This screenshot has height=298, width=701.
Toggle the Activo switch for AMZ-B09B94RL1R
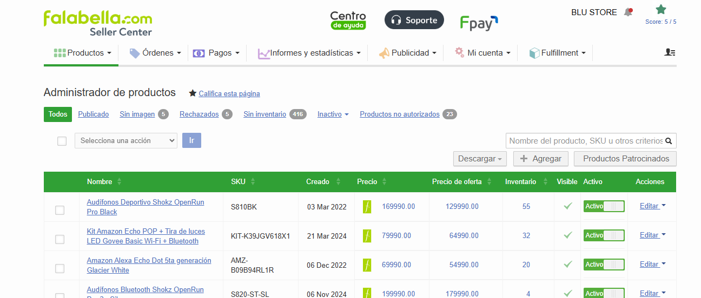coord(604,265)
